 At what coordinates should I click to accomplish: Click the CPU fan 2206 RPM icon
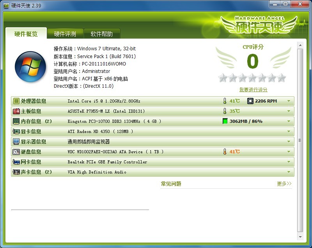click(250, 101)
